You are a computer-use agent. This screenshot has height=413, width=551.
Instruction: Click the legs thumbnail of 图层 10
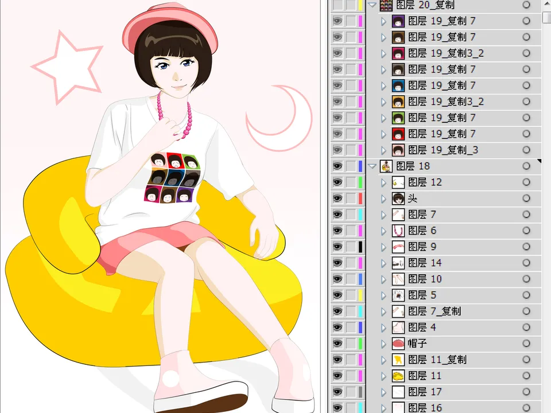398,278
